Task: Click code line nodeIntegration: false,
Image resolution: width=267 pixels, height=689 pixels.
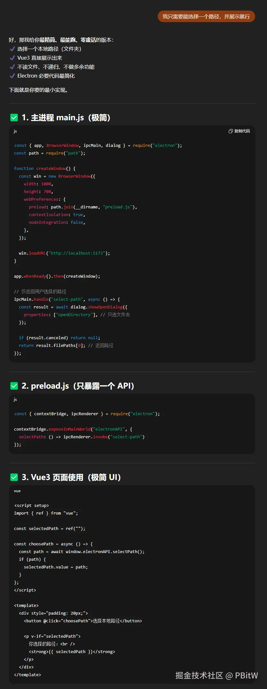Action: click(57, 223)
